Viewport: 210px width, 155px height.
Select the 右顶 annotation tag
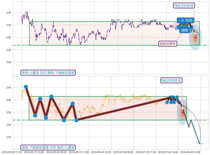point(189,20)
